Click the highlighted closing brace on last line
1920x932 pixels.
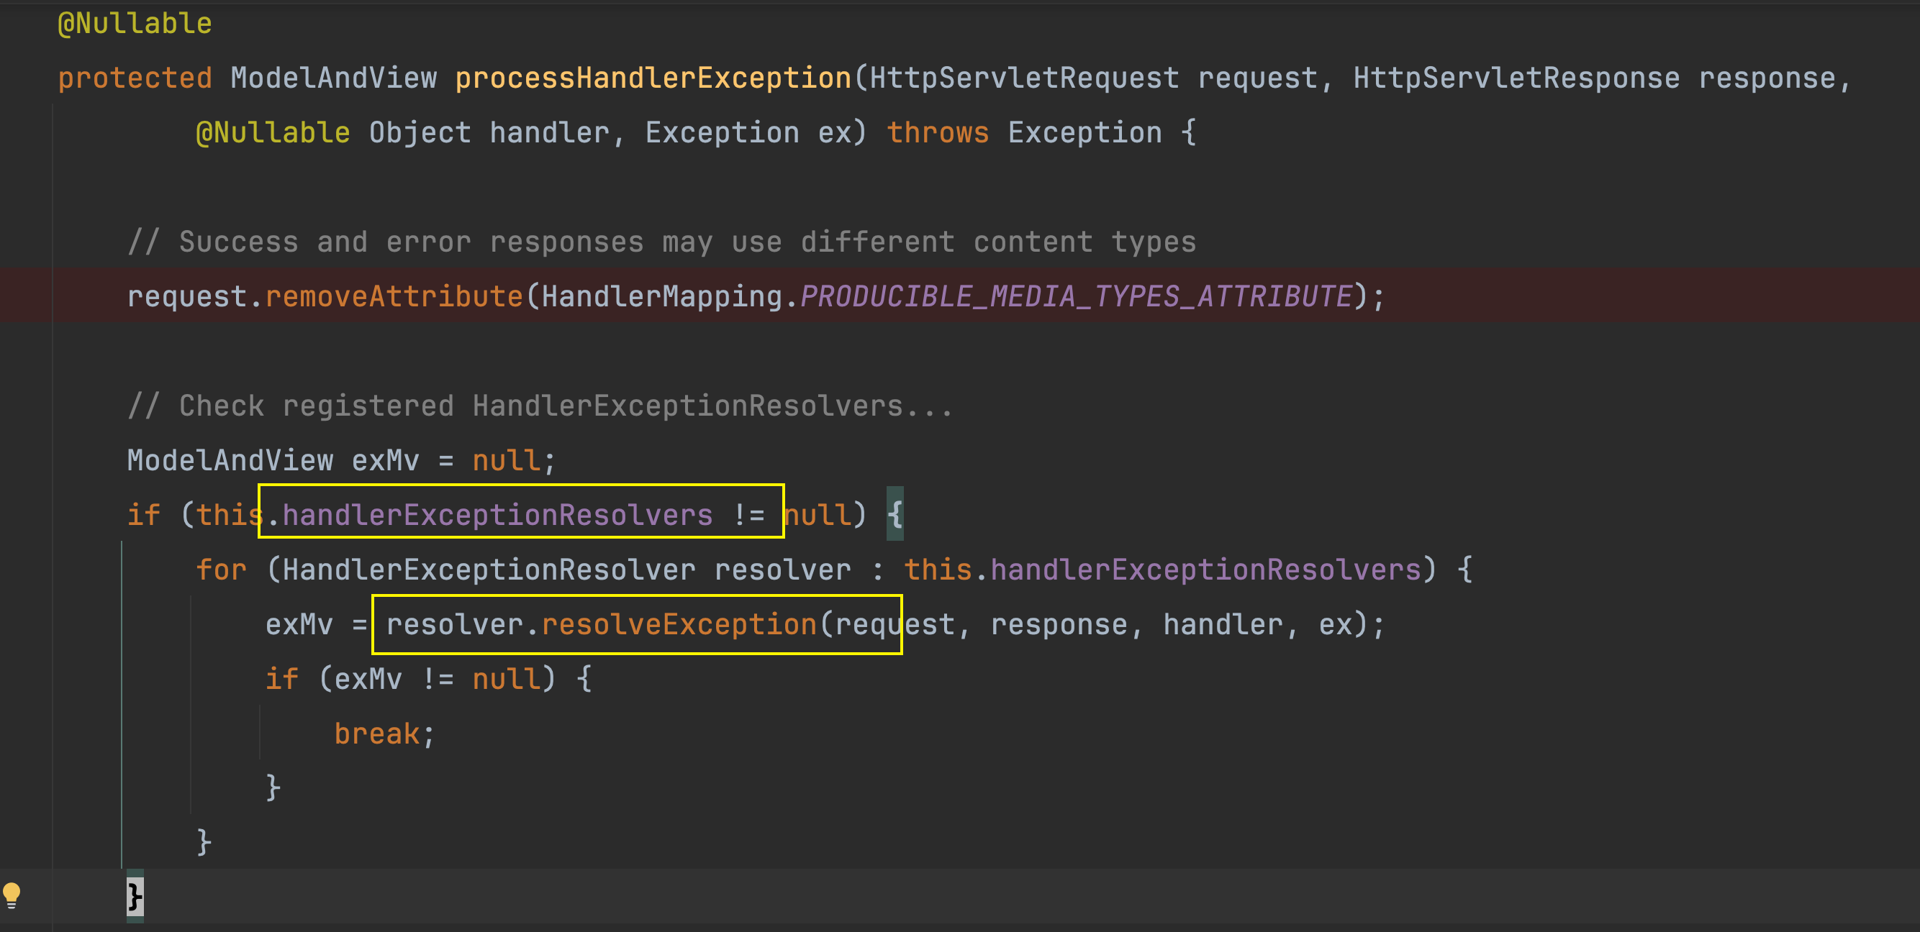pyautogui.click(x=134, y=895)
